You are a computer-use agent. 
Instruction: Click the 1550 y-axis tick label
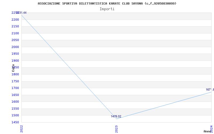[15, 109]
